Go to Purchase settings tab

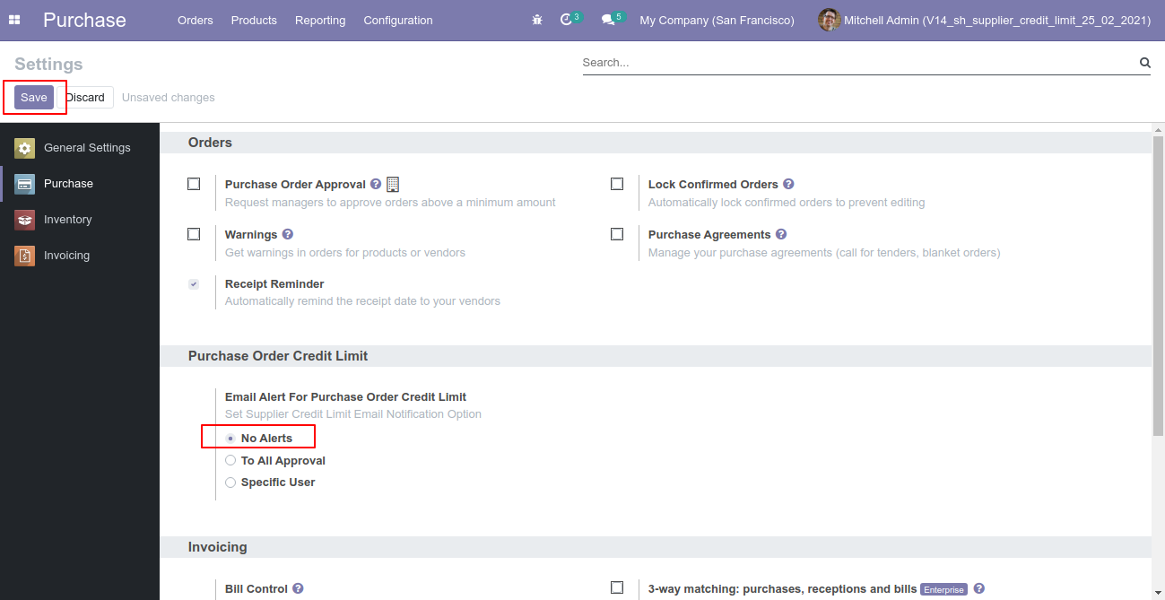coord(80,184)
